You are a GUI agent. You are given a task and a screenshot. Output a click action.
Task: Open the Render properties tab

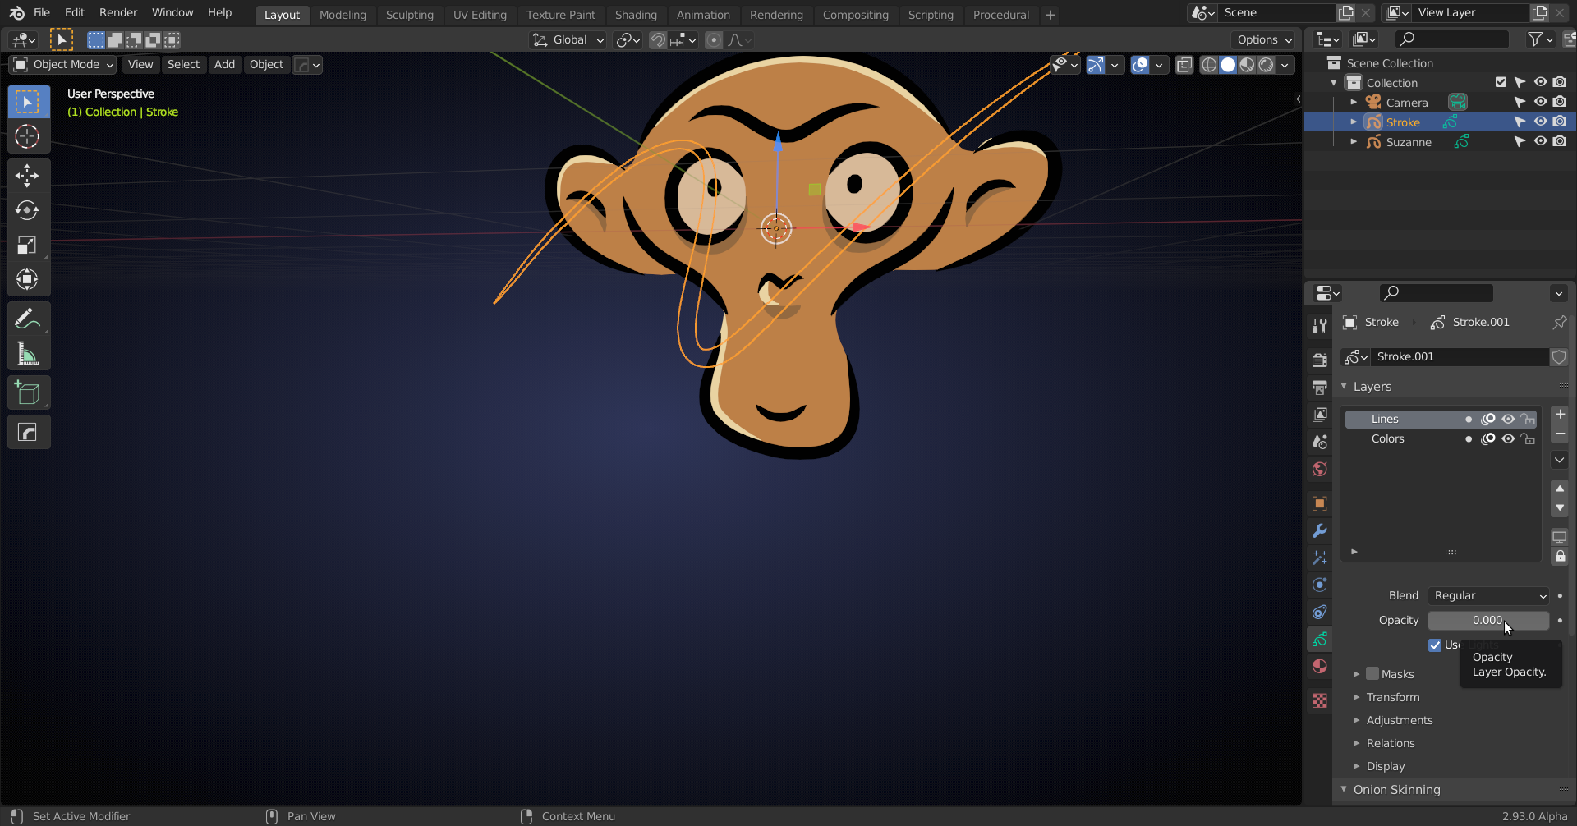(1319, 360)
